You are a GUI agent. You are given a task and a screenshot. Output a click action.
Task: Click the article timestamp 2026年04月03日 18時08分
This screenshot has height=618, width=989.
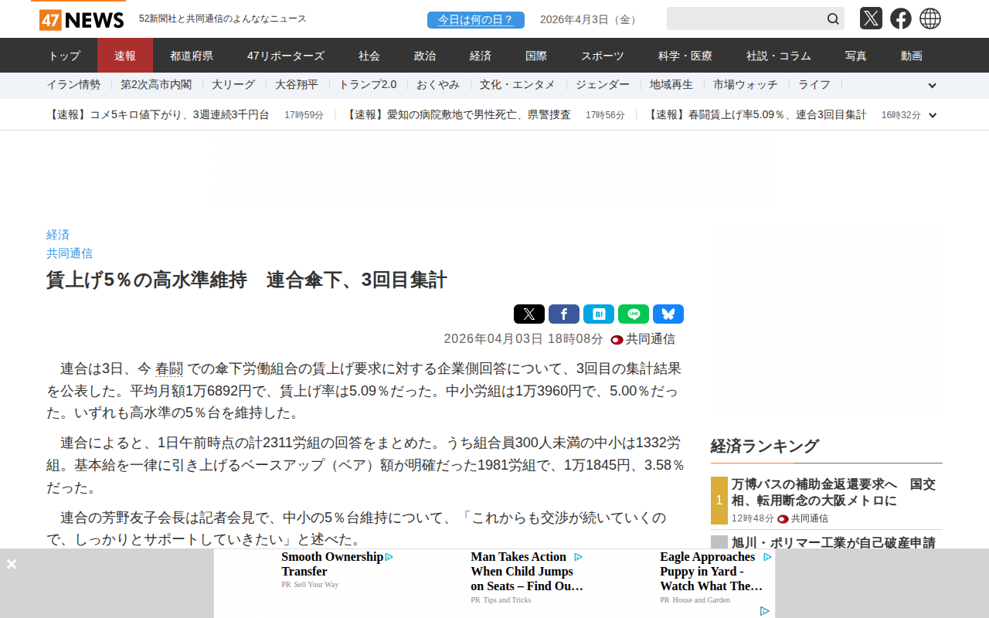point(523,339)
